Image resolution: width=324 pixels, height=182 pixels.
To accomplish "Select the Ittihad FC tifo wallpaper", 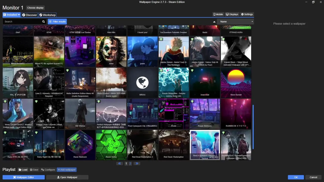I will pos(49,52).
